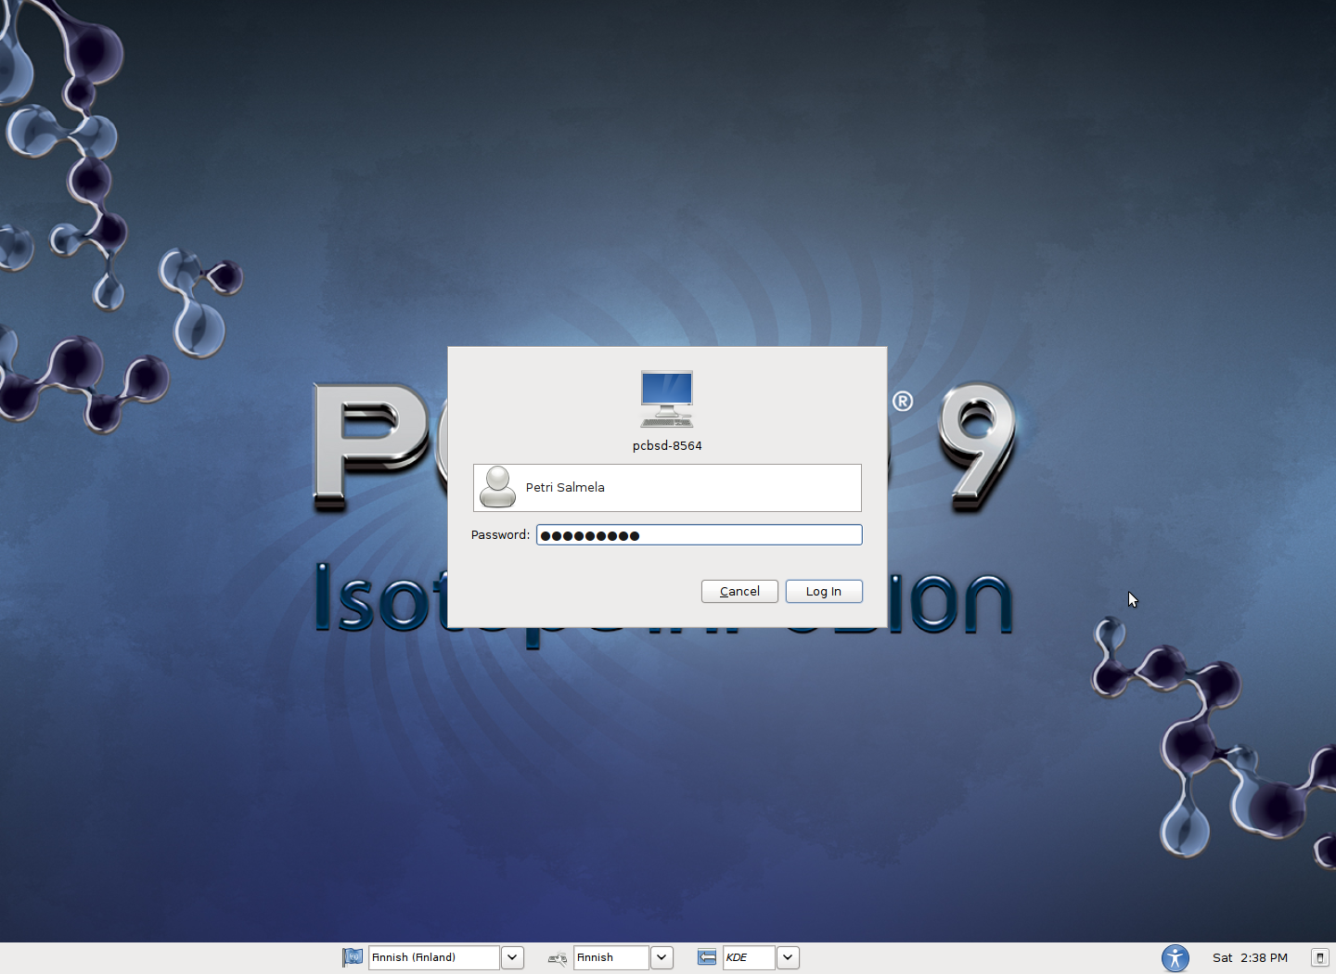Open the universal access accessibility menu
This screenshot has height=974, width=1336.
(x=1175, y=958)
